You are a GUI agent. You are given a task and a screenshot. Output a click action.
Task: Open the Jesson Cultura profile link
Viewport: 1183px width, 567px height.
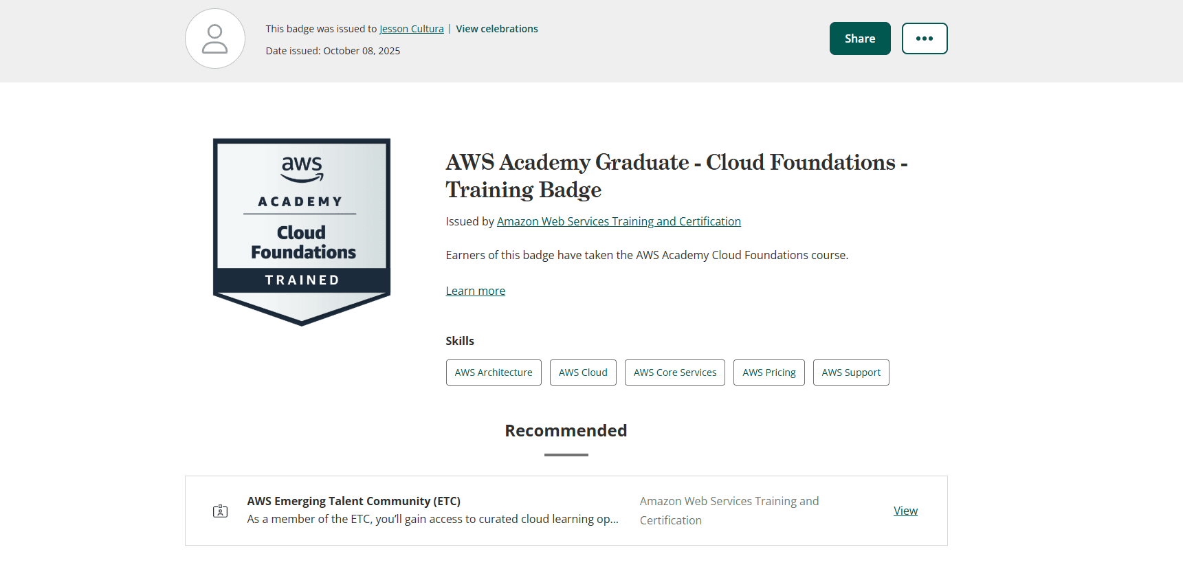[x=411, y=28]
